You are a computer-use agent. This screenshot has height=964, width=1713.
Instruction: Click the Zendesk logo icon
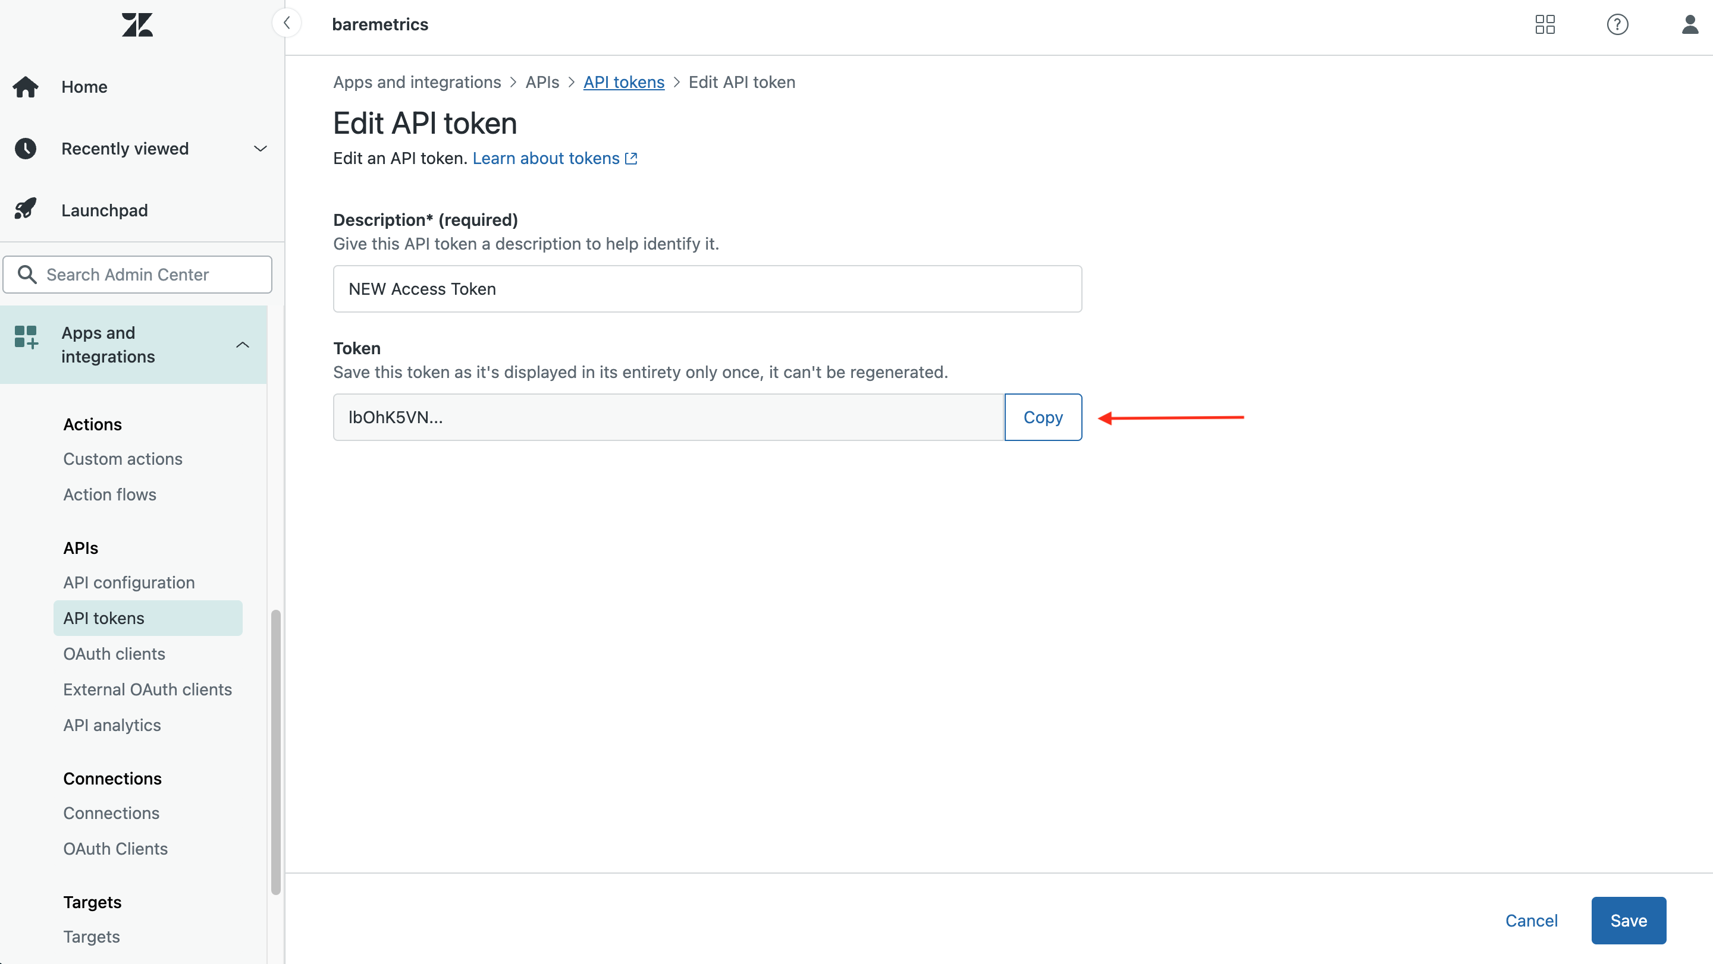[x=137, y=24]
